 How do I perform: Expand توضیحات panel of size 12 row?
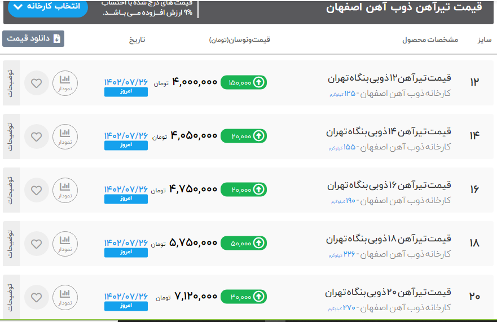[x=11, y=82]
